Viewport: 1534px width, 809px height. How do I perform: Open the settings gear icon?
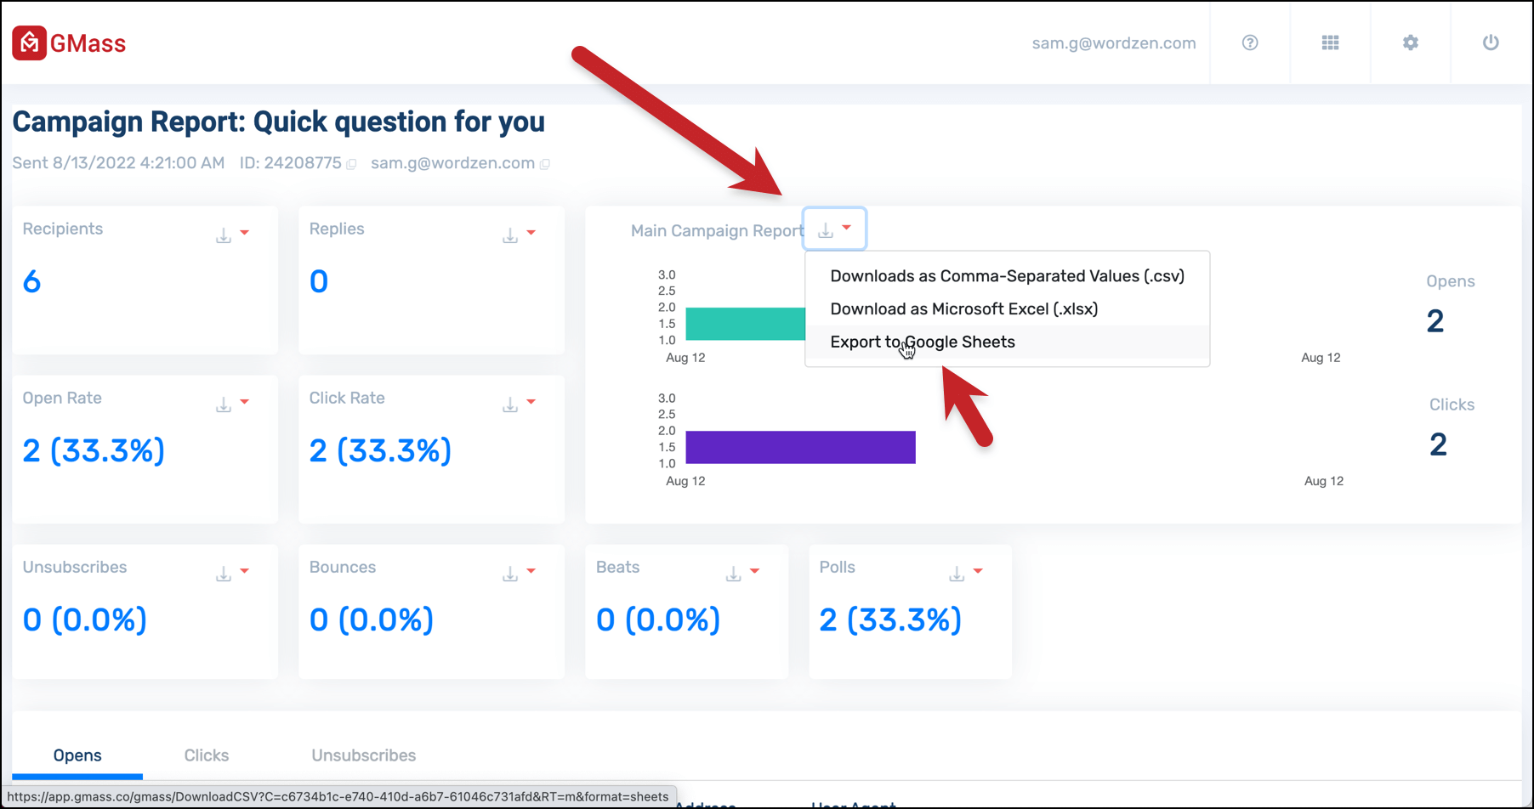(x=1411, y=42)
